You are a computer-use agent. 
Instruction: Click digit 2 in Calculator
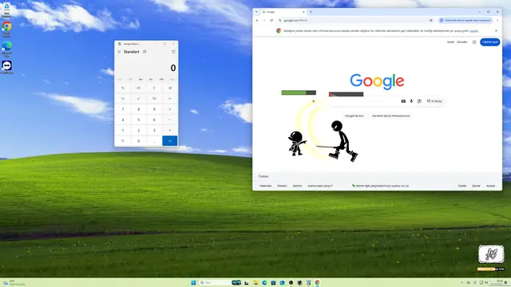[138, 131]
